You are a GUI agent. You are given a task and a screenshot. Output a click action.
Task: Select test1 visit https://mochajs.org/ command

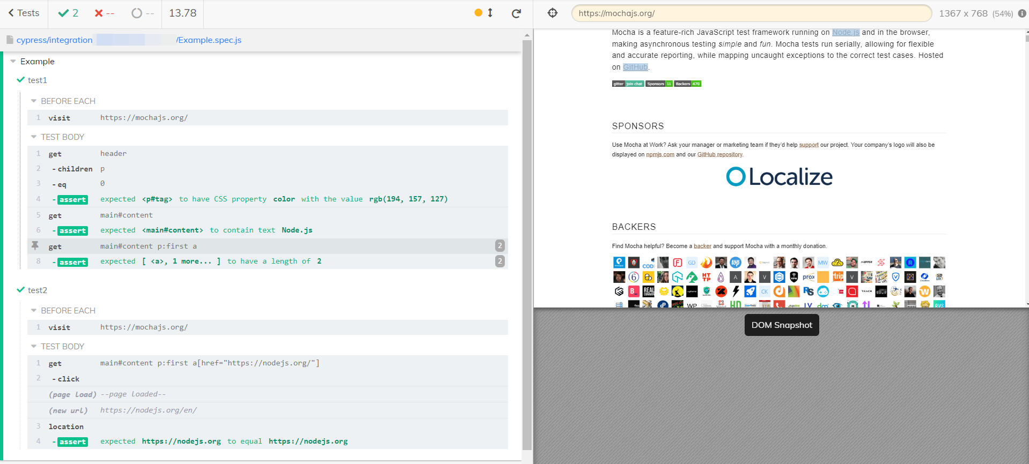point(268,118)
